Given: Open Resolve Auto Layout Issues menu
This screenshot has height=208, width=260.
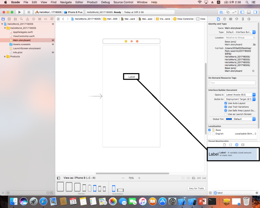Looking at the screenshot, I should (204, 178).
